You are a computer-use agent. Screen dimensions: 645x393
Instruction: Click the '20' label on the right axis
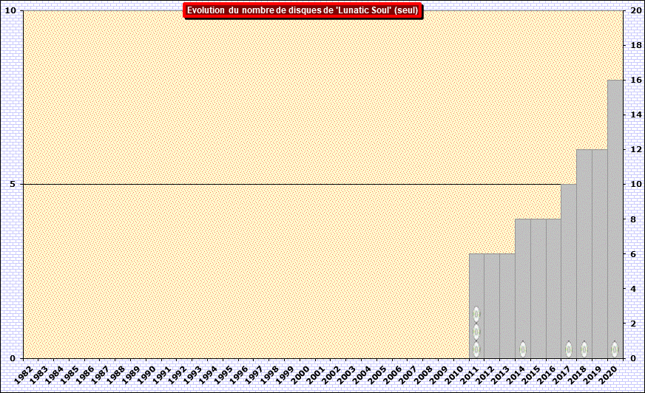point(636,10)
